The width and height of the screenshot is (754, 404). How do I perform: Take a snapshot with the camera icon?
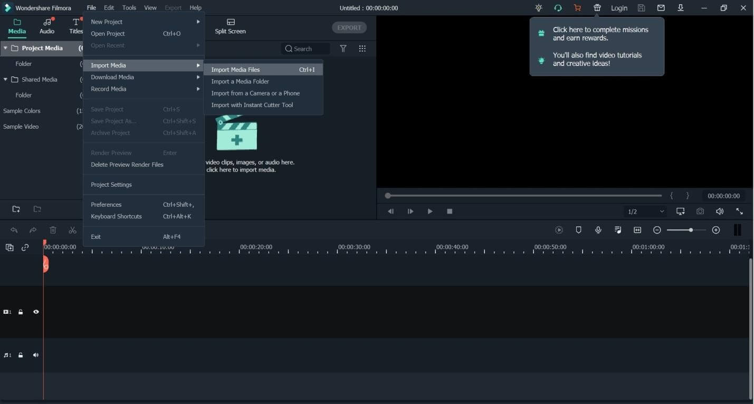click(700, 211)
